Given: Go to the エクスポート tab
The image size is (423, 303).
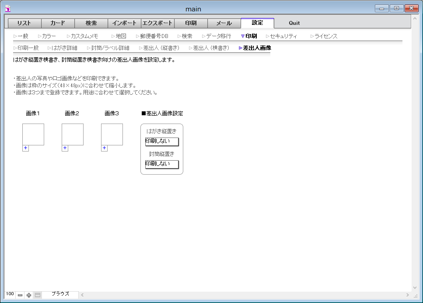Looking at the screenshot, I should point(157,23).
